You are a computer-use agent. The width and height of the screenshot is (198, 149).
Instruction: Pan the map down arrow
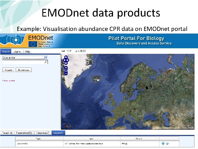pyautogui.click(x=66, y=63)
